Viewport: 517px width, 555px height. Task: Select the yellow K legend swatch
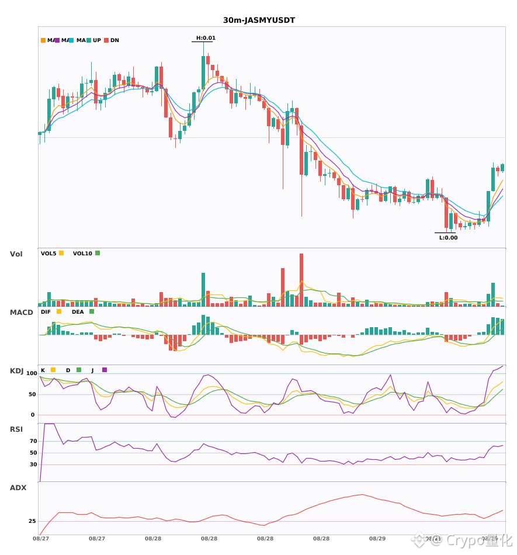tap(53, 370)
